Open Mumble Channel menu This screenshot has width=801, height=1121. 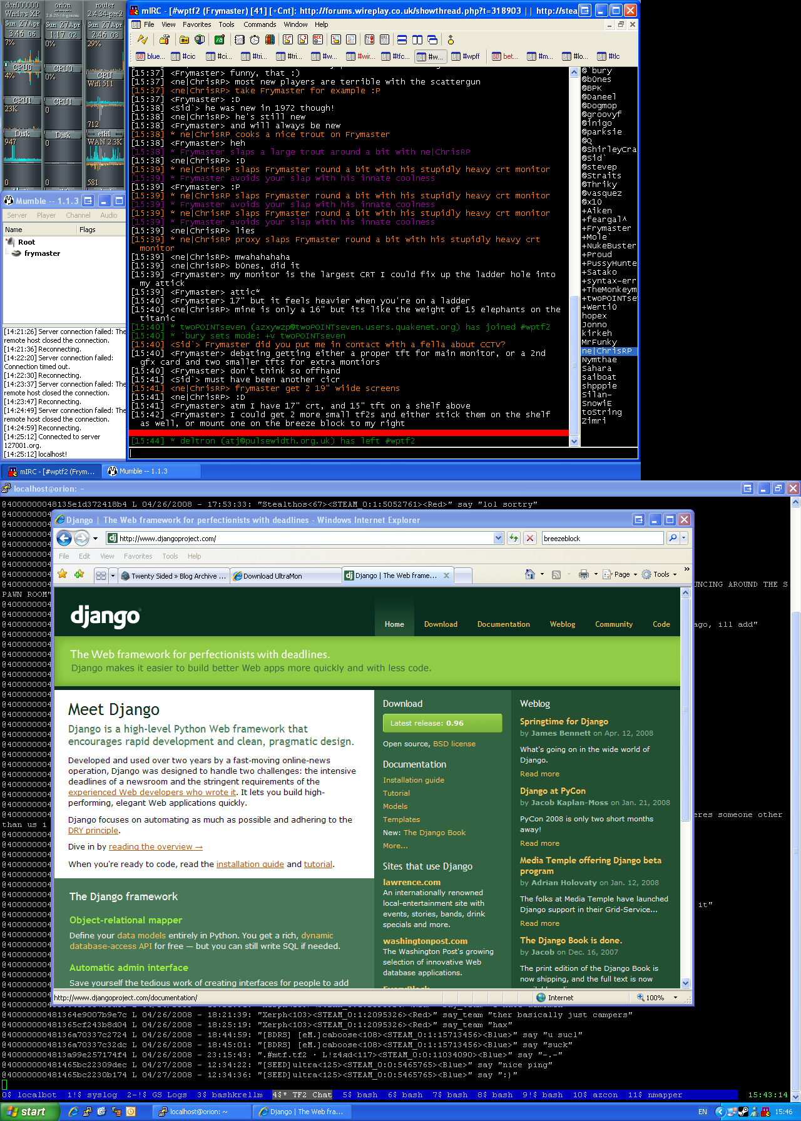(x=78, y=215)
